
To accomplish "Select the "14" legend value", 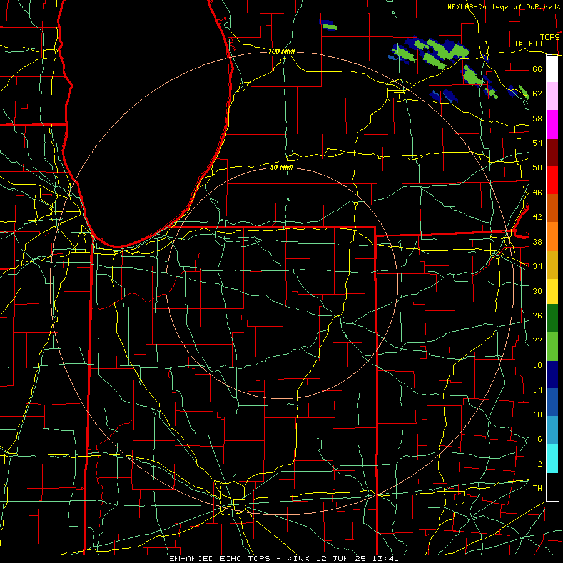I will pos(537,390).
